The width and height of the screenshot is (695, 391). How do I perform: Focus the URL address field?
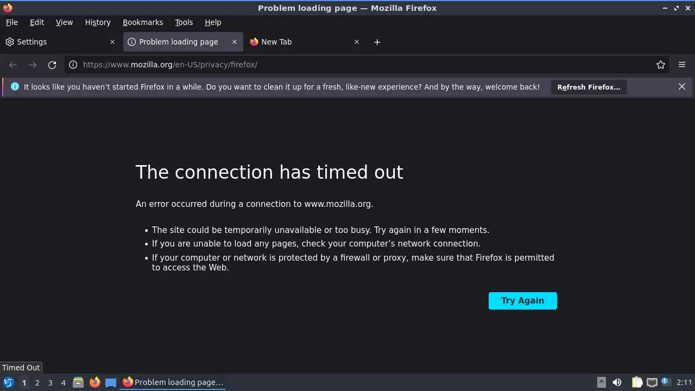367,65
